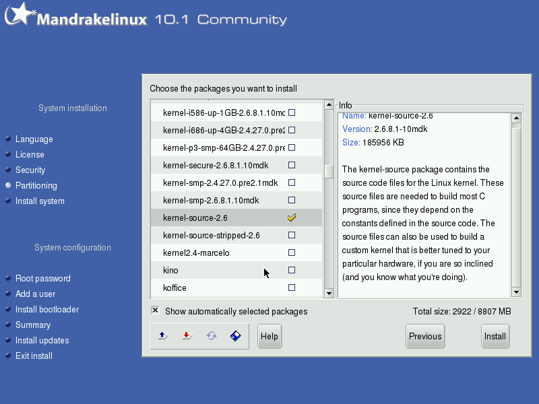This screenshot has width=539, height=404.
Task: Tick checkbox for kino package
Action: tap(292, 271)
